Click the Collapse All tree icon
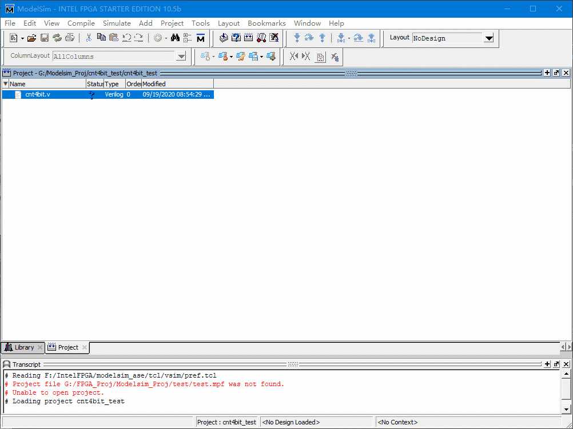573x429 pixels. 188,38
